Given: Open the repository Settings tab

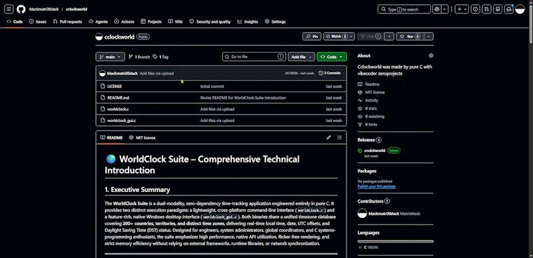Looking at the screenshot, I should [x=275, y=21].
